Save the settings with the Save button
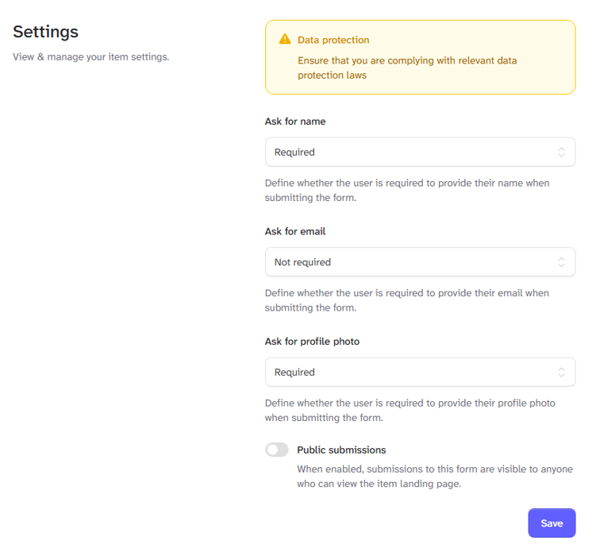The image size is (600, 556). click(552, 523)
